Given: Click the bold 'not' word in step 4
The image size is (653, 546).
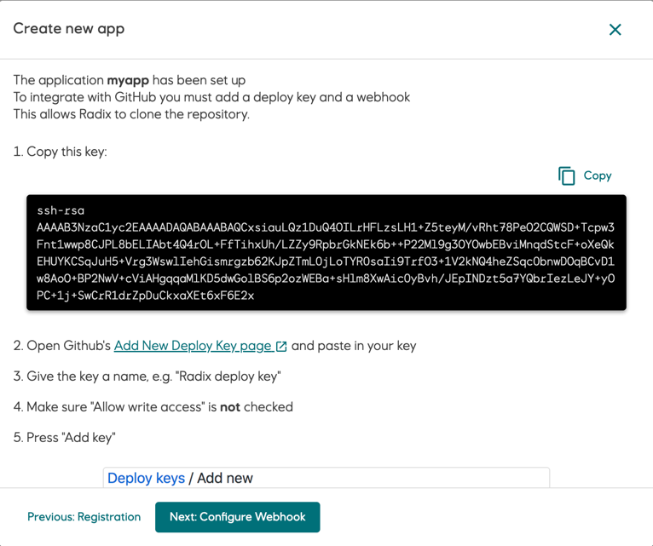Looking at the screenshot, I should click(230, 407).
